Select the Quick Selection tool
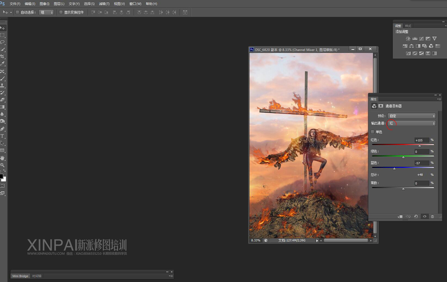The image size is (447, 282). coord(3,49)
